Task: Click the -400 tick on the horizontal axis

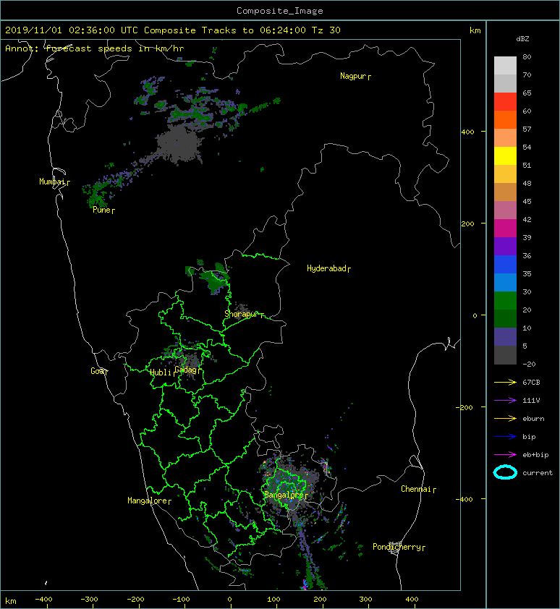Action: pyautogui.click(x=43, y=600)
